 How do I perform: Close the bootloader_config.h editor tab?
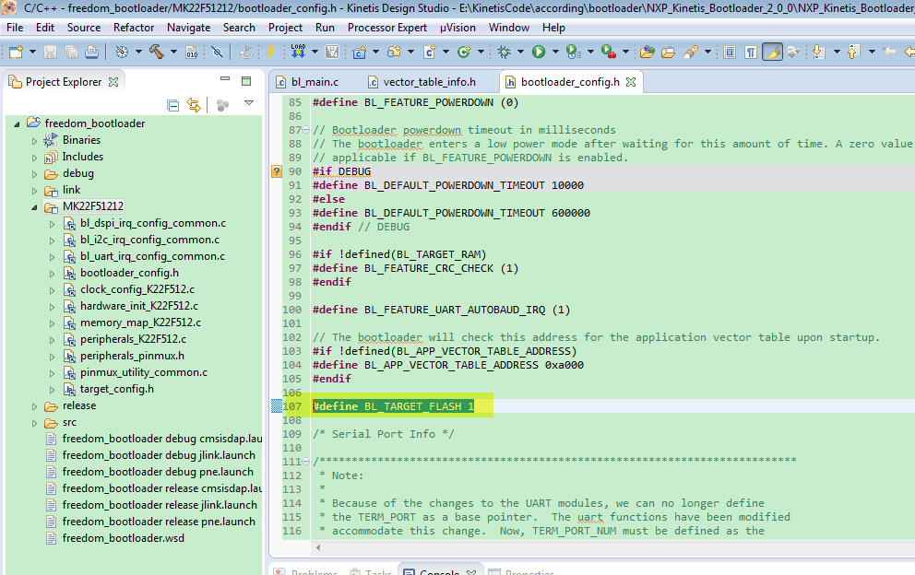tap(632, 82)
